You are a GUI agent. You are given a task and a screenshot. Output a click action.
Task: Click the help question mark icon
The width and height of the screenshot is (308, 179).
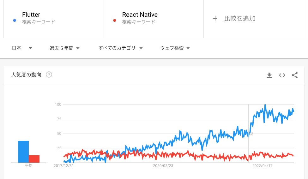tap(49, 75)
